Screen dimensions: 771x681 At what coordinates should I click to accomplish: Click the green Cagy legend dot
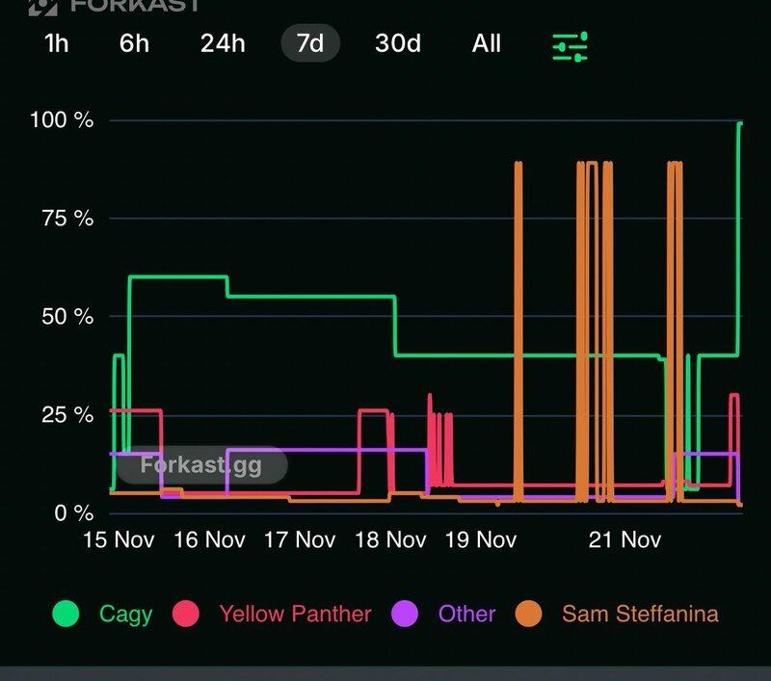coord(66,614)
